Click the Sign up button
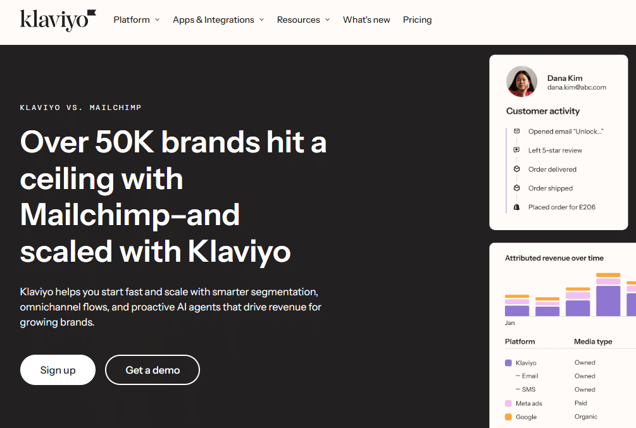 (x=58, y=370)
